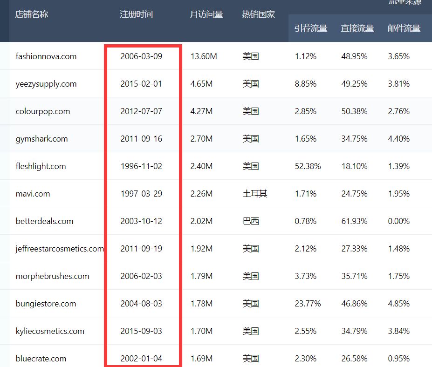432x367 pixels.
Task: Click monthly visits value 4.27M
Action: pos(201,111)
